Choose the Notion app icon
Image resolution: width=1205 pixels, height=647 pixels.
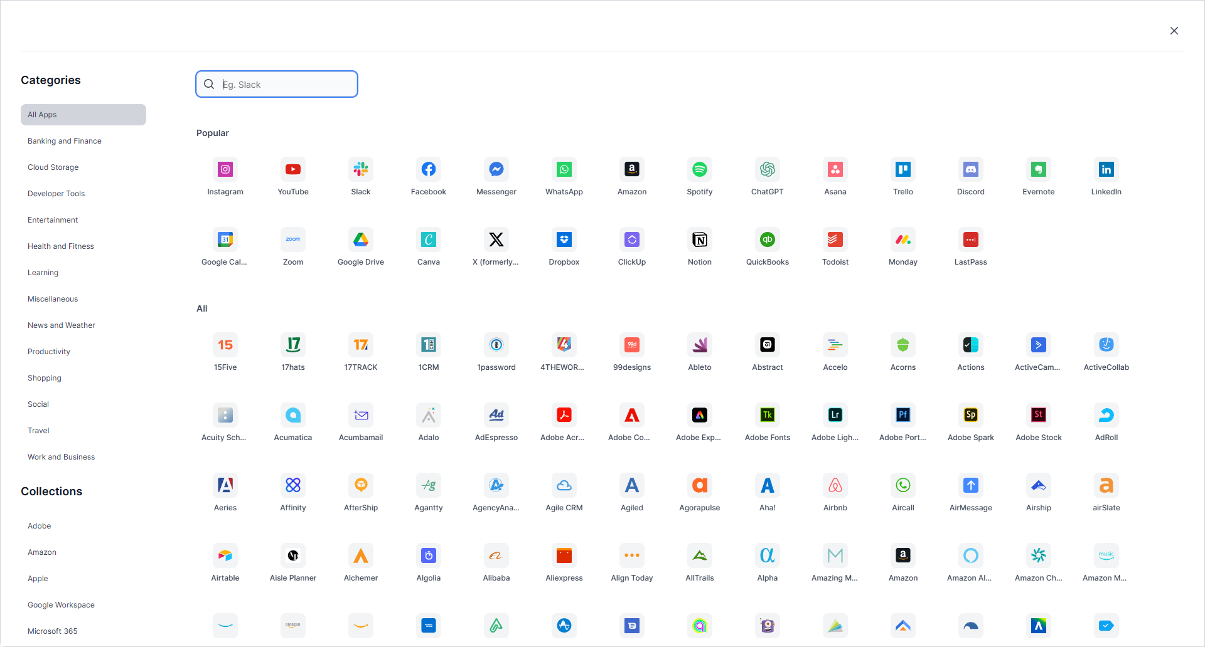click(700, 239)
